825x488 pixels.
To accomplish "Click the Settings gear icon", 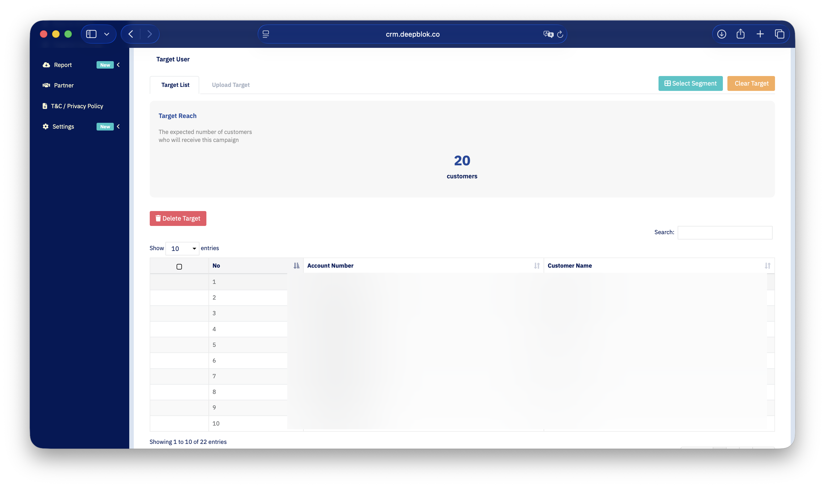I will point(46,126).
